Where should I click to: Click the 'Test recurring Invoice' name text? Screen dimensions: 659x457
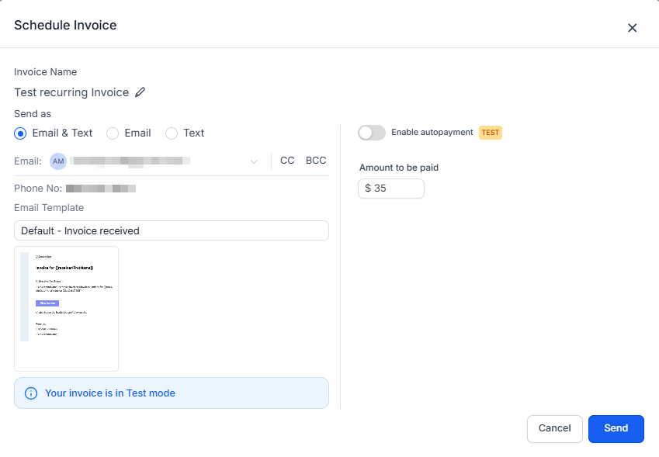point(71,92)
